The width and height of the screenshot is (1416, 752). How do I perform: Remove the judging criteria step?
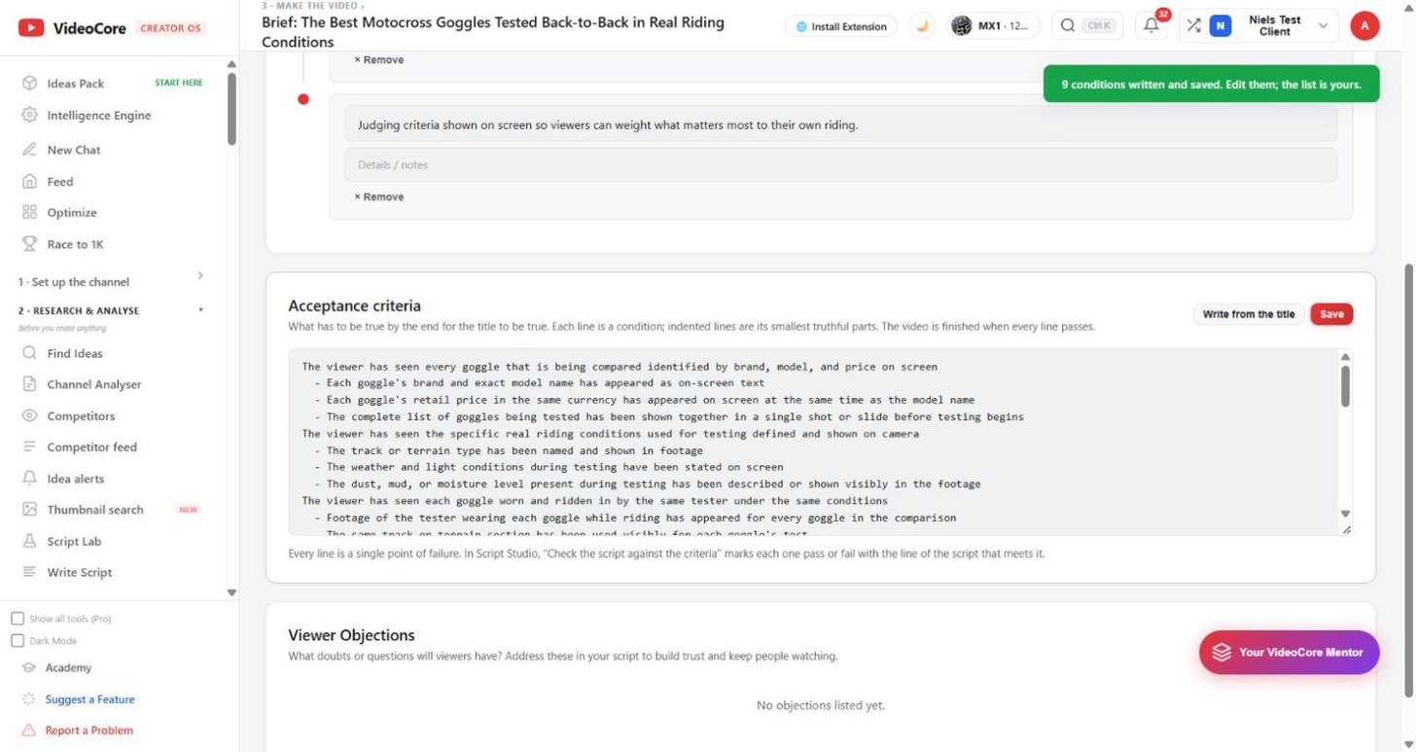(379, 197)
